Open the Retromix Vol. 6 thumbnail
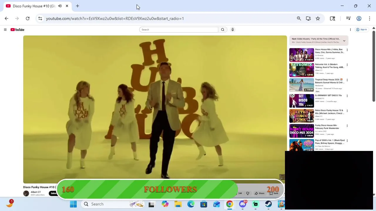This screenshot has height=211, width=376. (301, 70)
